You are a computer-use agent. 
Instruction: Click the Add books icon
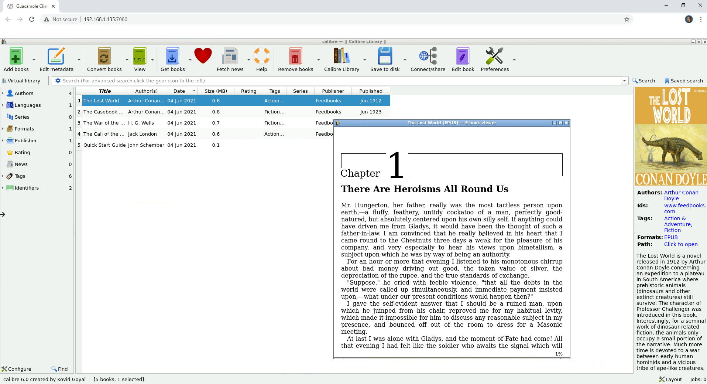(16, 57)
